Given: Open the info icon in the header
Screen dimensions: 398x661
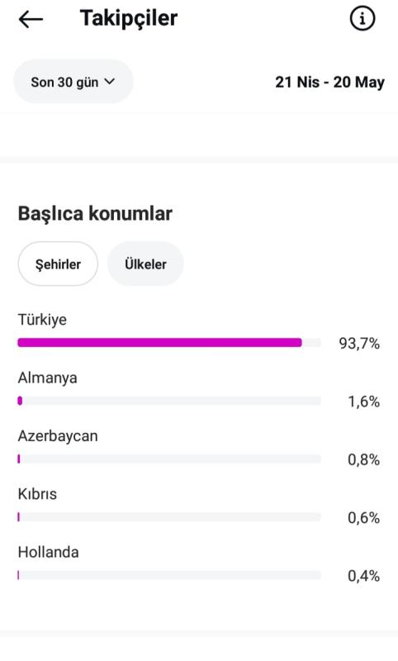Looking at the screenshot, I should [362, 18].
